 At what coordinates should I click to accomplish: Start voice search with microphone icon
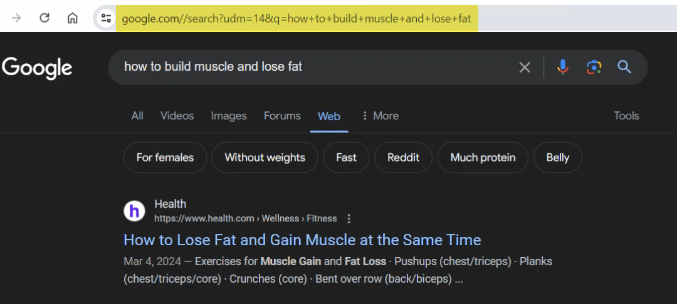563,67
